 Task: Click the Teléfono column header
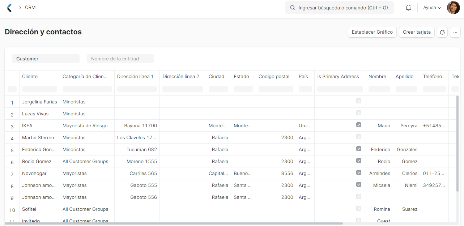[434, 77]
